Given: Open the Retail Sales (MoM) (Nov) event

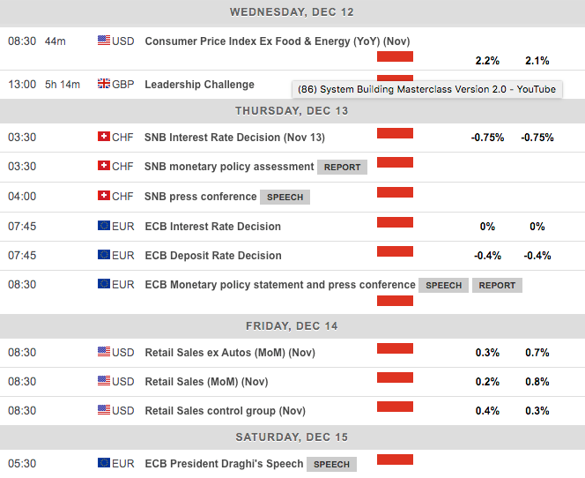Looking at the screenshot, I should 206,382.
